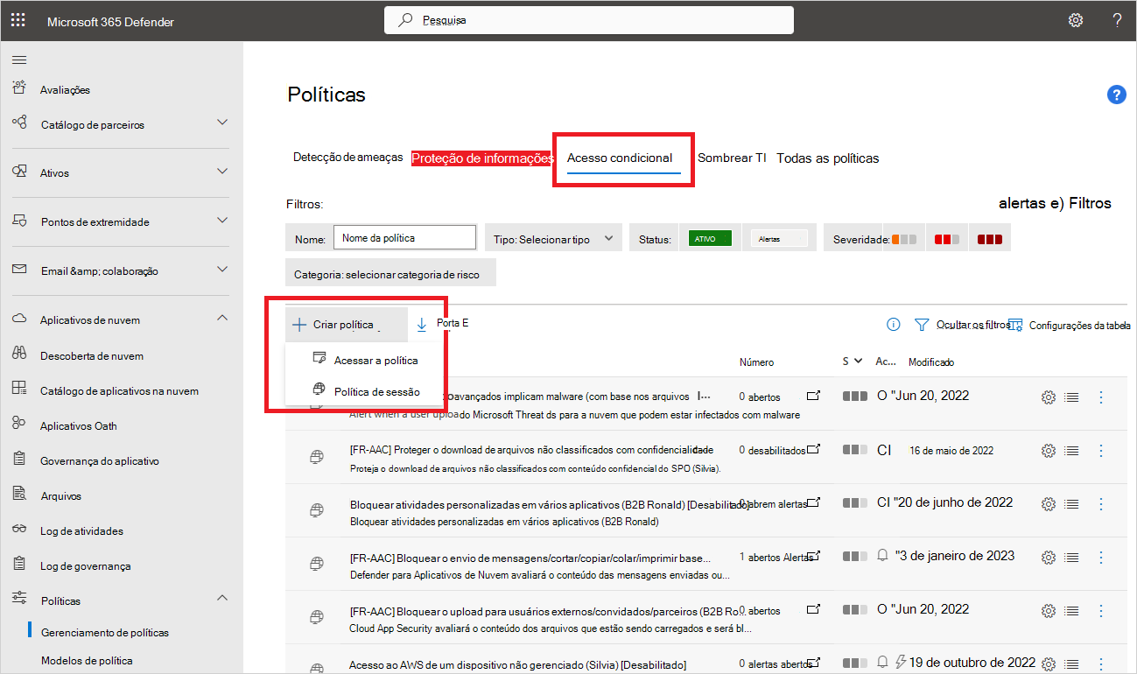
Task: Select the Acesso condicional tab
Action: (620, 158)
